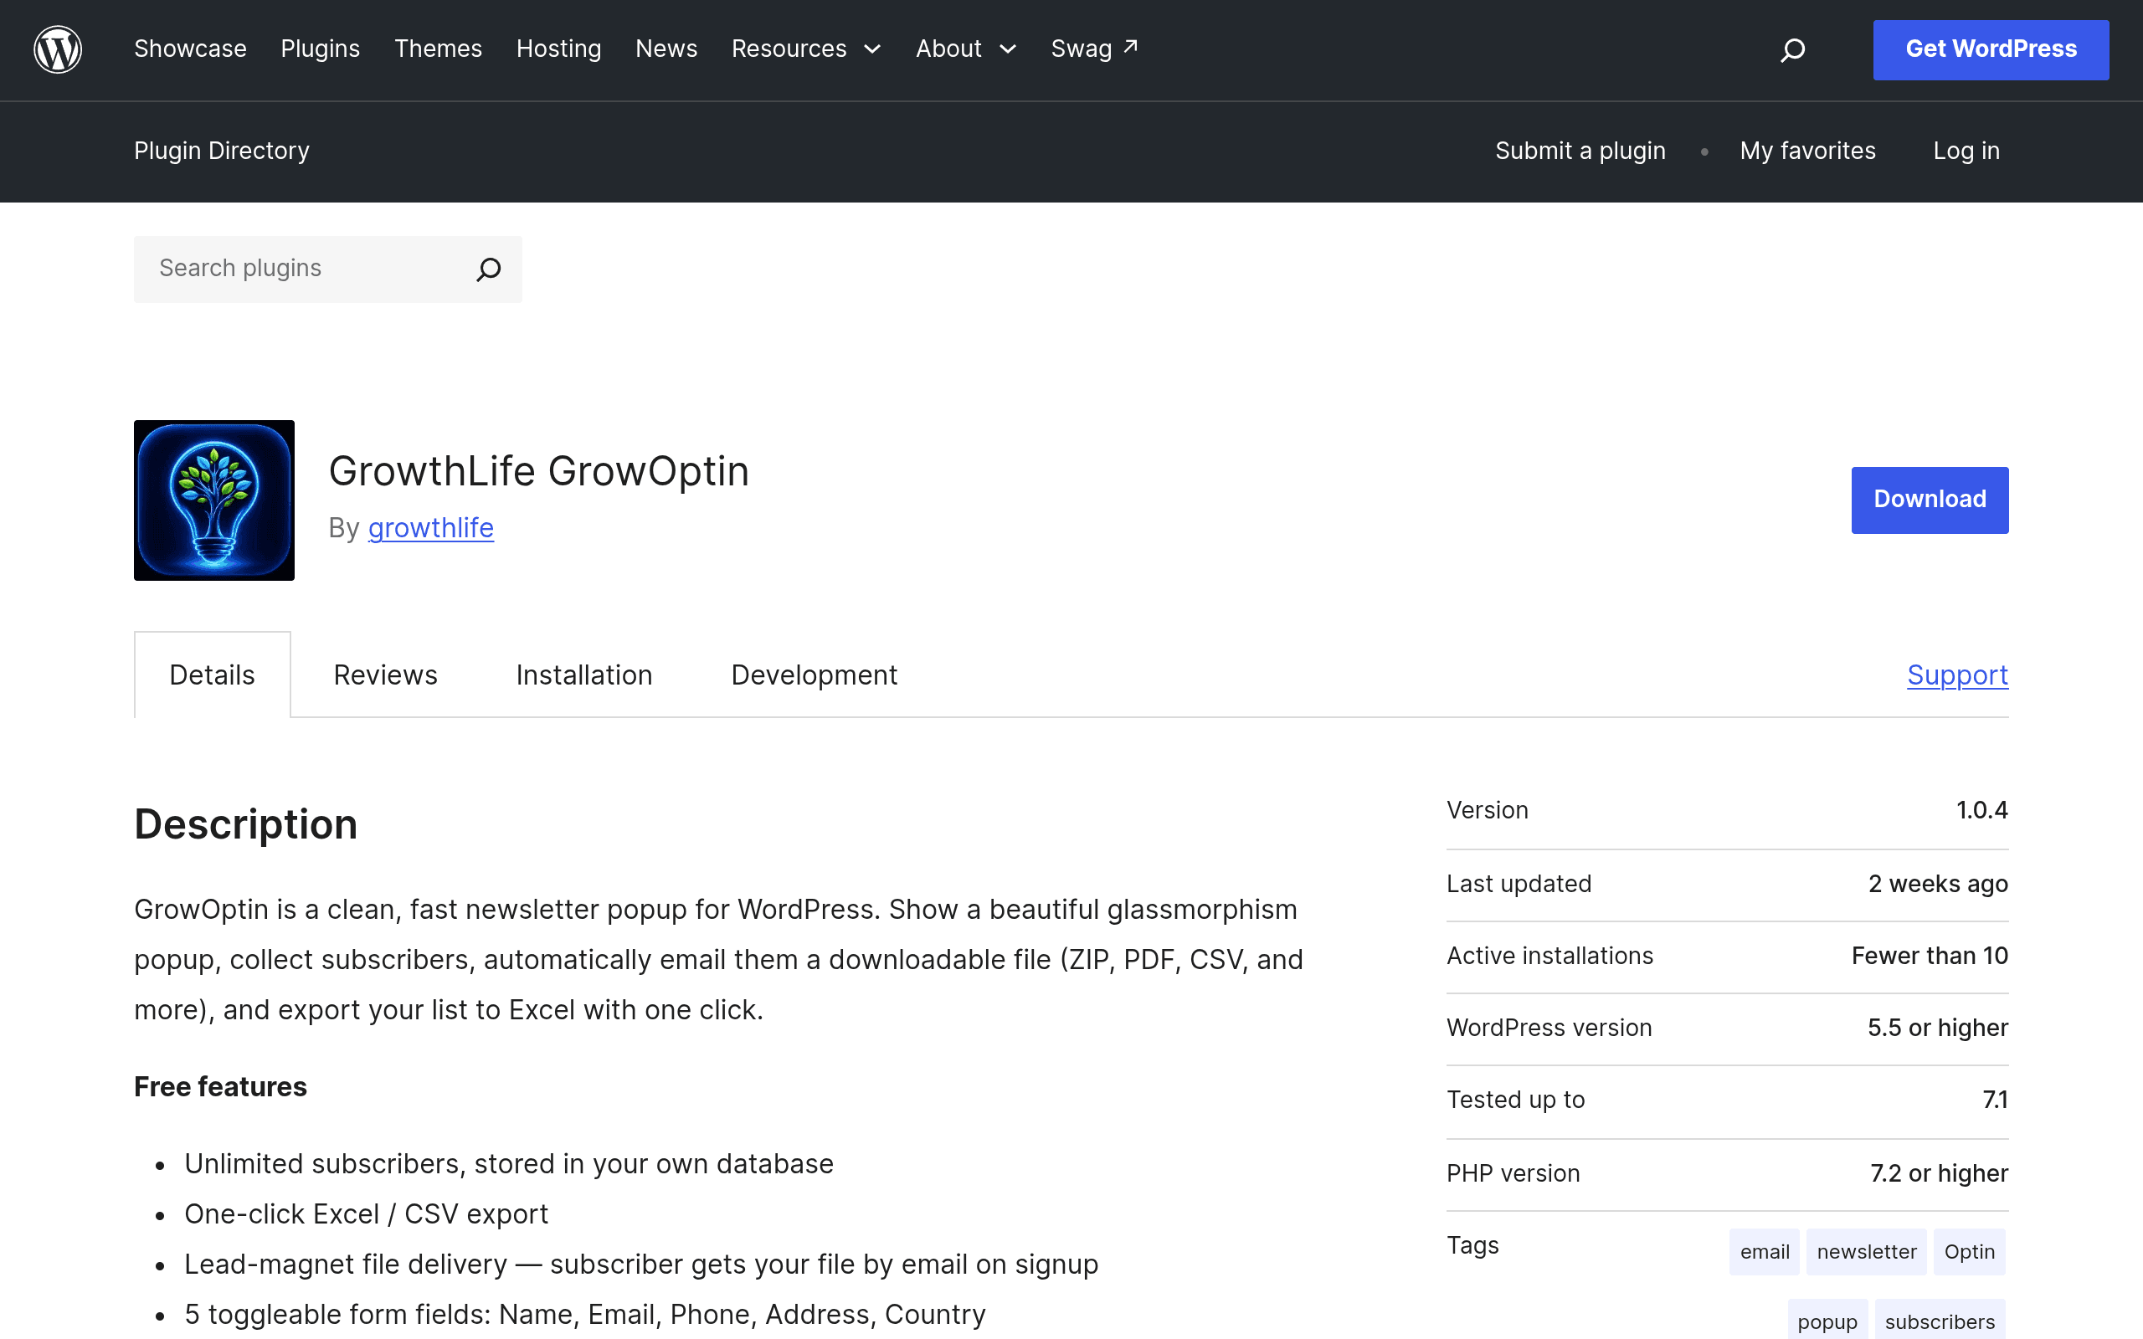Screen dimensions: 2143x1339
Task: Open Showcase in the top navigation
Action: tap(190, 49)
